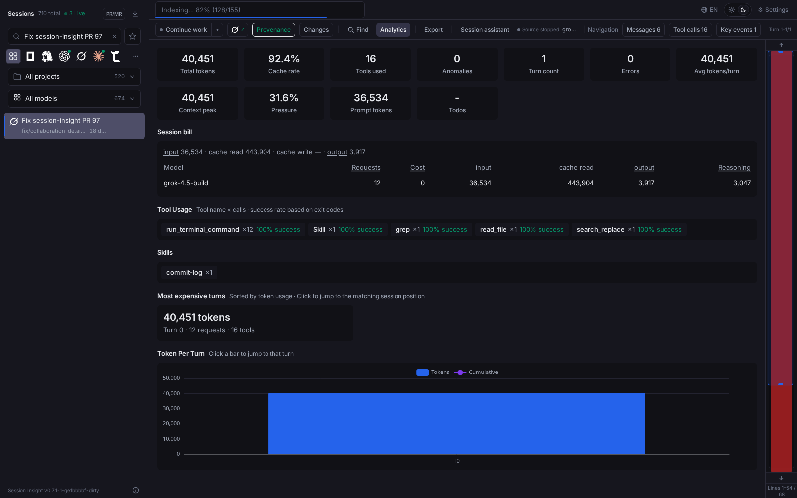
Task: Toggle the PR/MR filter
Action: pos(114,14)
